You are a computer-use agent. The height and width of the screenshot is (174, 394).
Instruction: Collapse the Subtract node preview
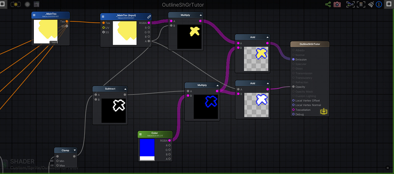125,89
